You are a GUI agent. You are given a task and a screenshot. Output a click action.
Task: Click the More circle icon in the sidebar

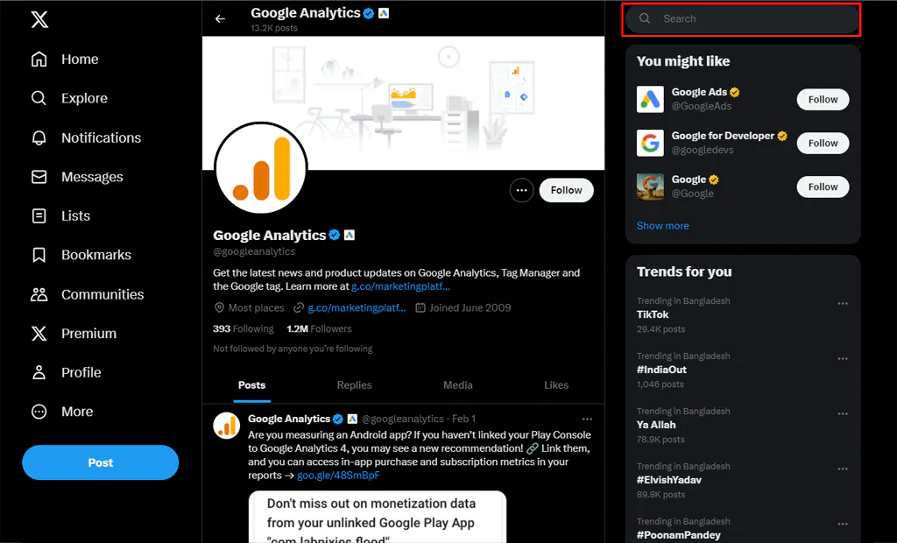click(39, 412)
